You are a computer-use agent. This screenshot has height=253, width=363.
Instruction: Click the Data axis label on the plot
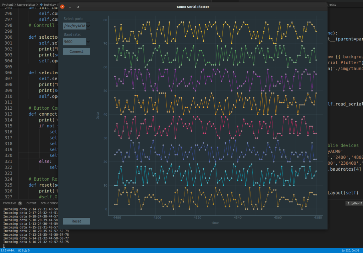[x=98, y=115]
